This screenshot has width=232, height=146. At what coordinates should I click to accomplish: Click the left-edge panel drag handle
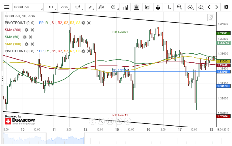[2, 79]
